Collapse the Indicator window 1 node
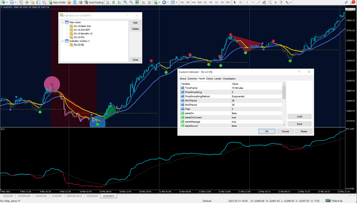 point(62,41)
